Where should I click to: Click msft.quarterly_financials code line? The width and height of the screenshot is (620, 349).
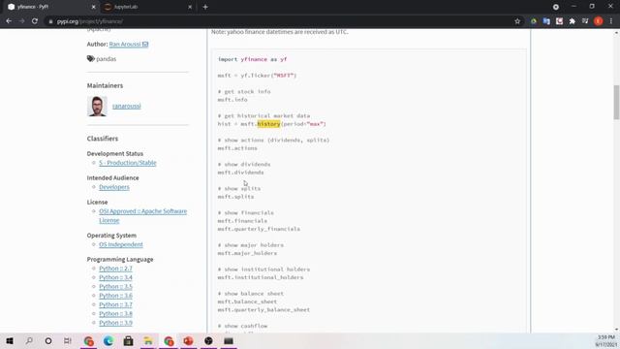(259, 229)
